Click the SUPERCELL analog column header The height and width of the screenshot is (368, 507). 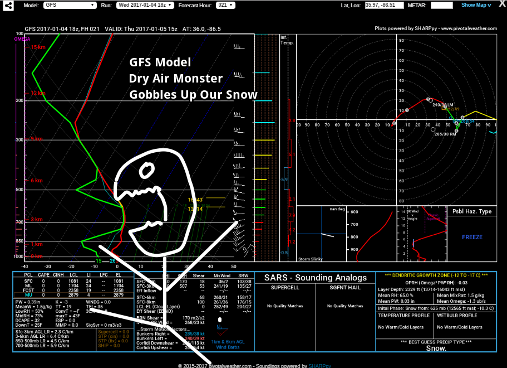tap(285, 288)
